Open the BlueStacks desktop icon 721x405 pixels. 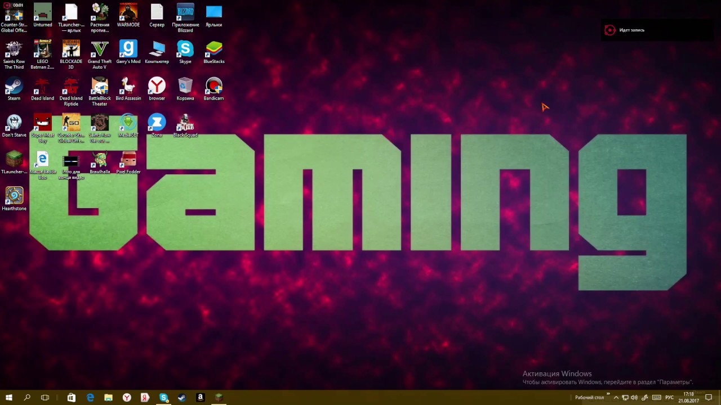pyautogui.click(x=213, y=52)
